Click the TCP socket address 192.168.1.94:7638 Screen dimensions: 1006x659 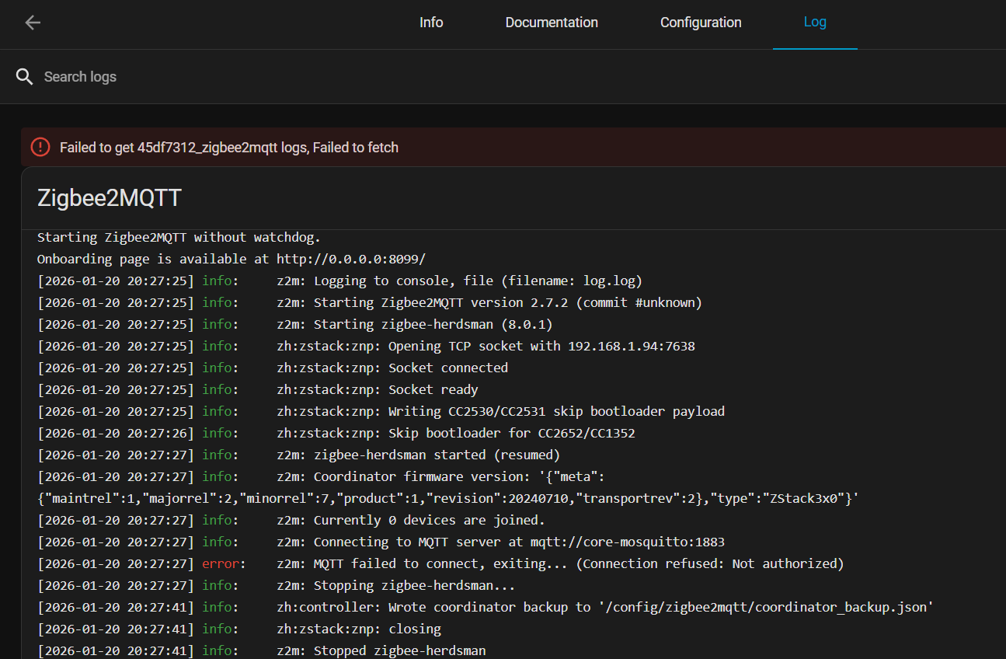pos(632,346)
